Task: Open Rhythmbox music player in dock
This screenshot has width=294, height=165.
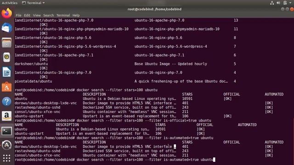Action: click(6, 57)
